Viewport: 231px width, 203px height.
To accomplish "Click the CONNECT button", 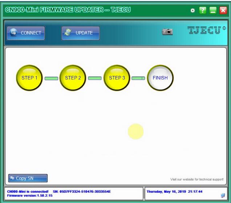I will pos(26,33).
